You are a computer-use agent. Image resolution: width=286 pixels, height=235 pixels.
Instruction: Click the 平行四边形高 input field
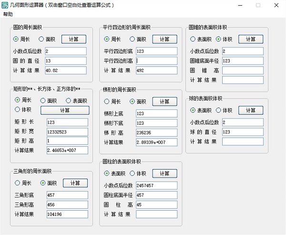(x=156, y=61)
